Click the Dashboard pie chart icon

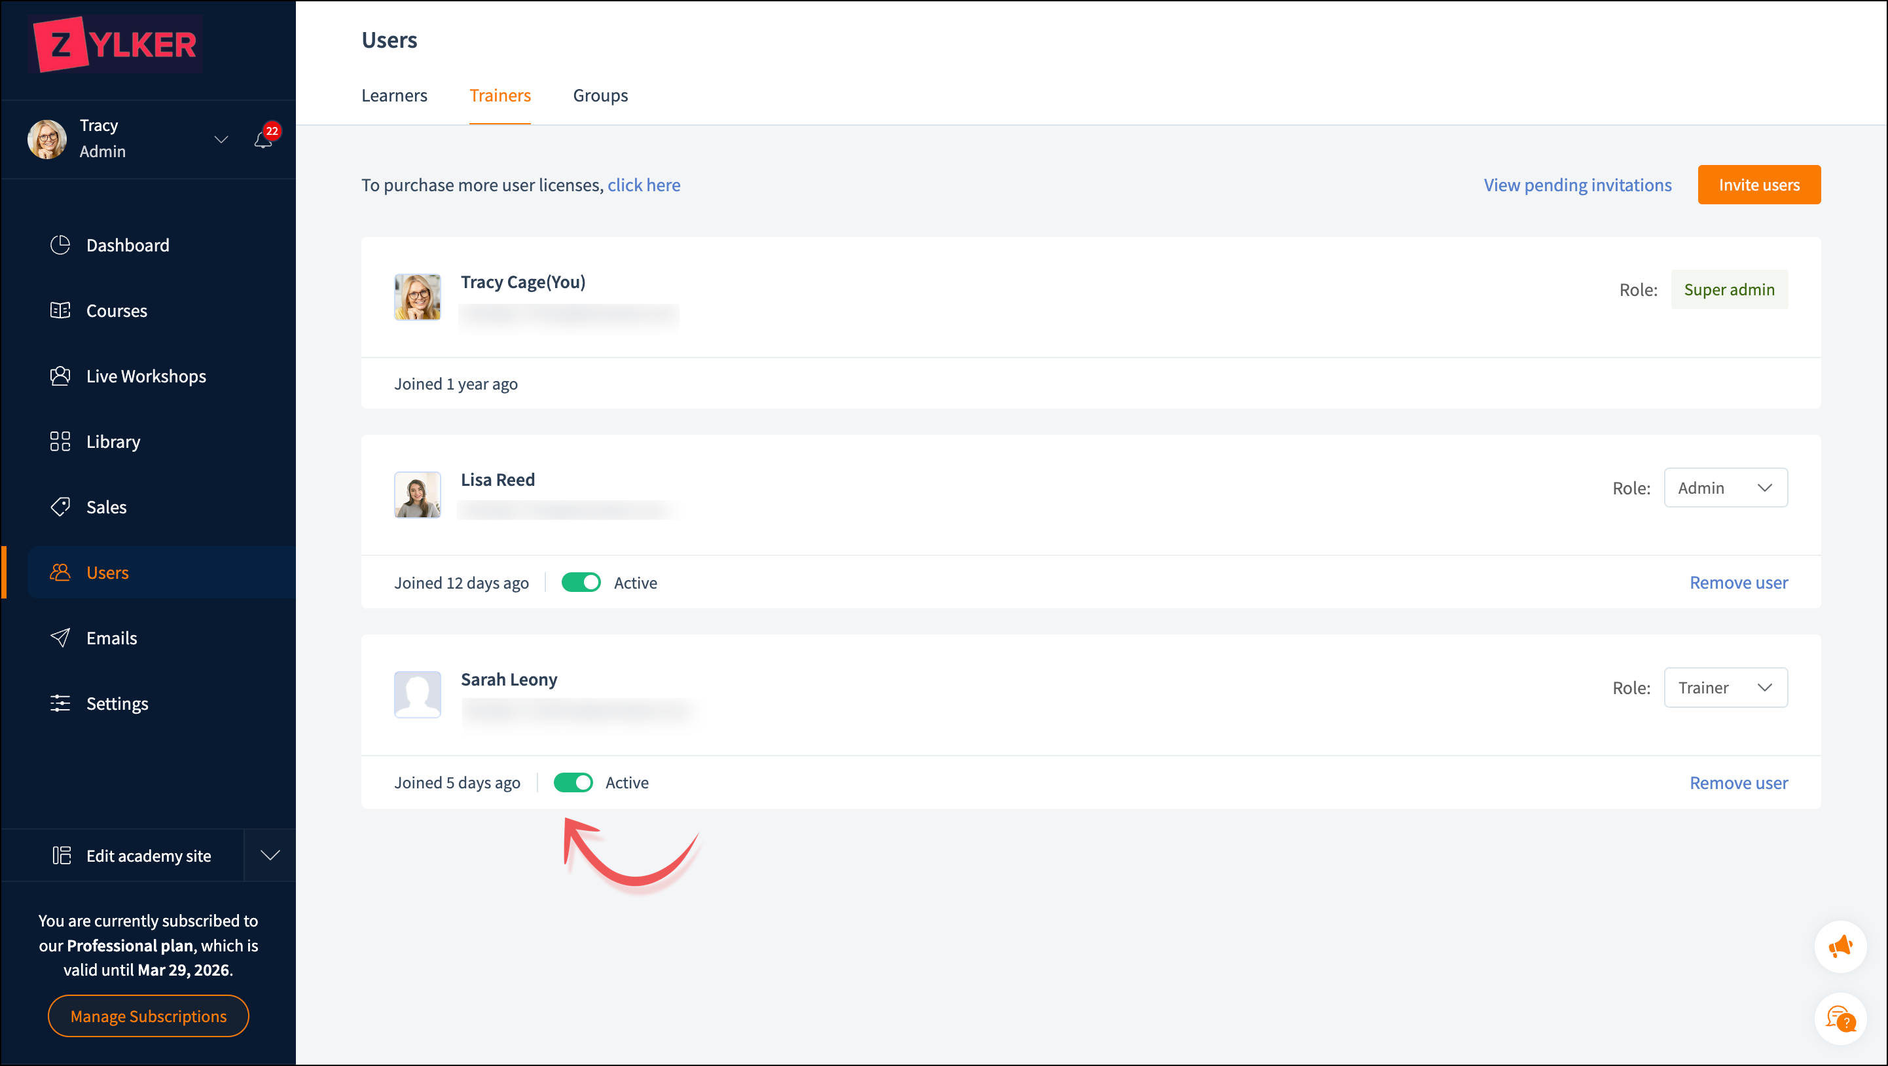click(x=60, y=245)
